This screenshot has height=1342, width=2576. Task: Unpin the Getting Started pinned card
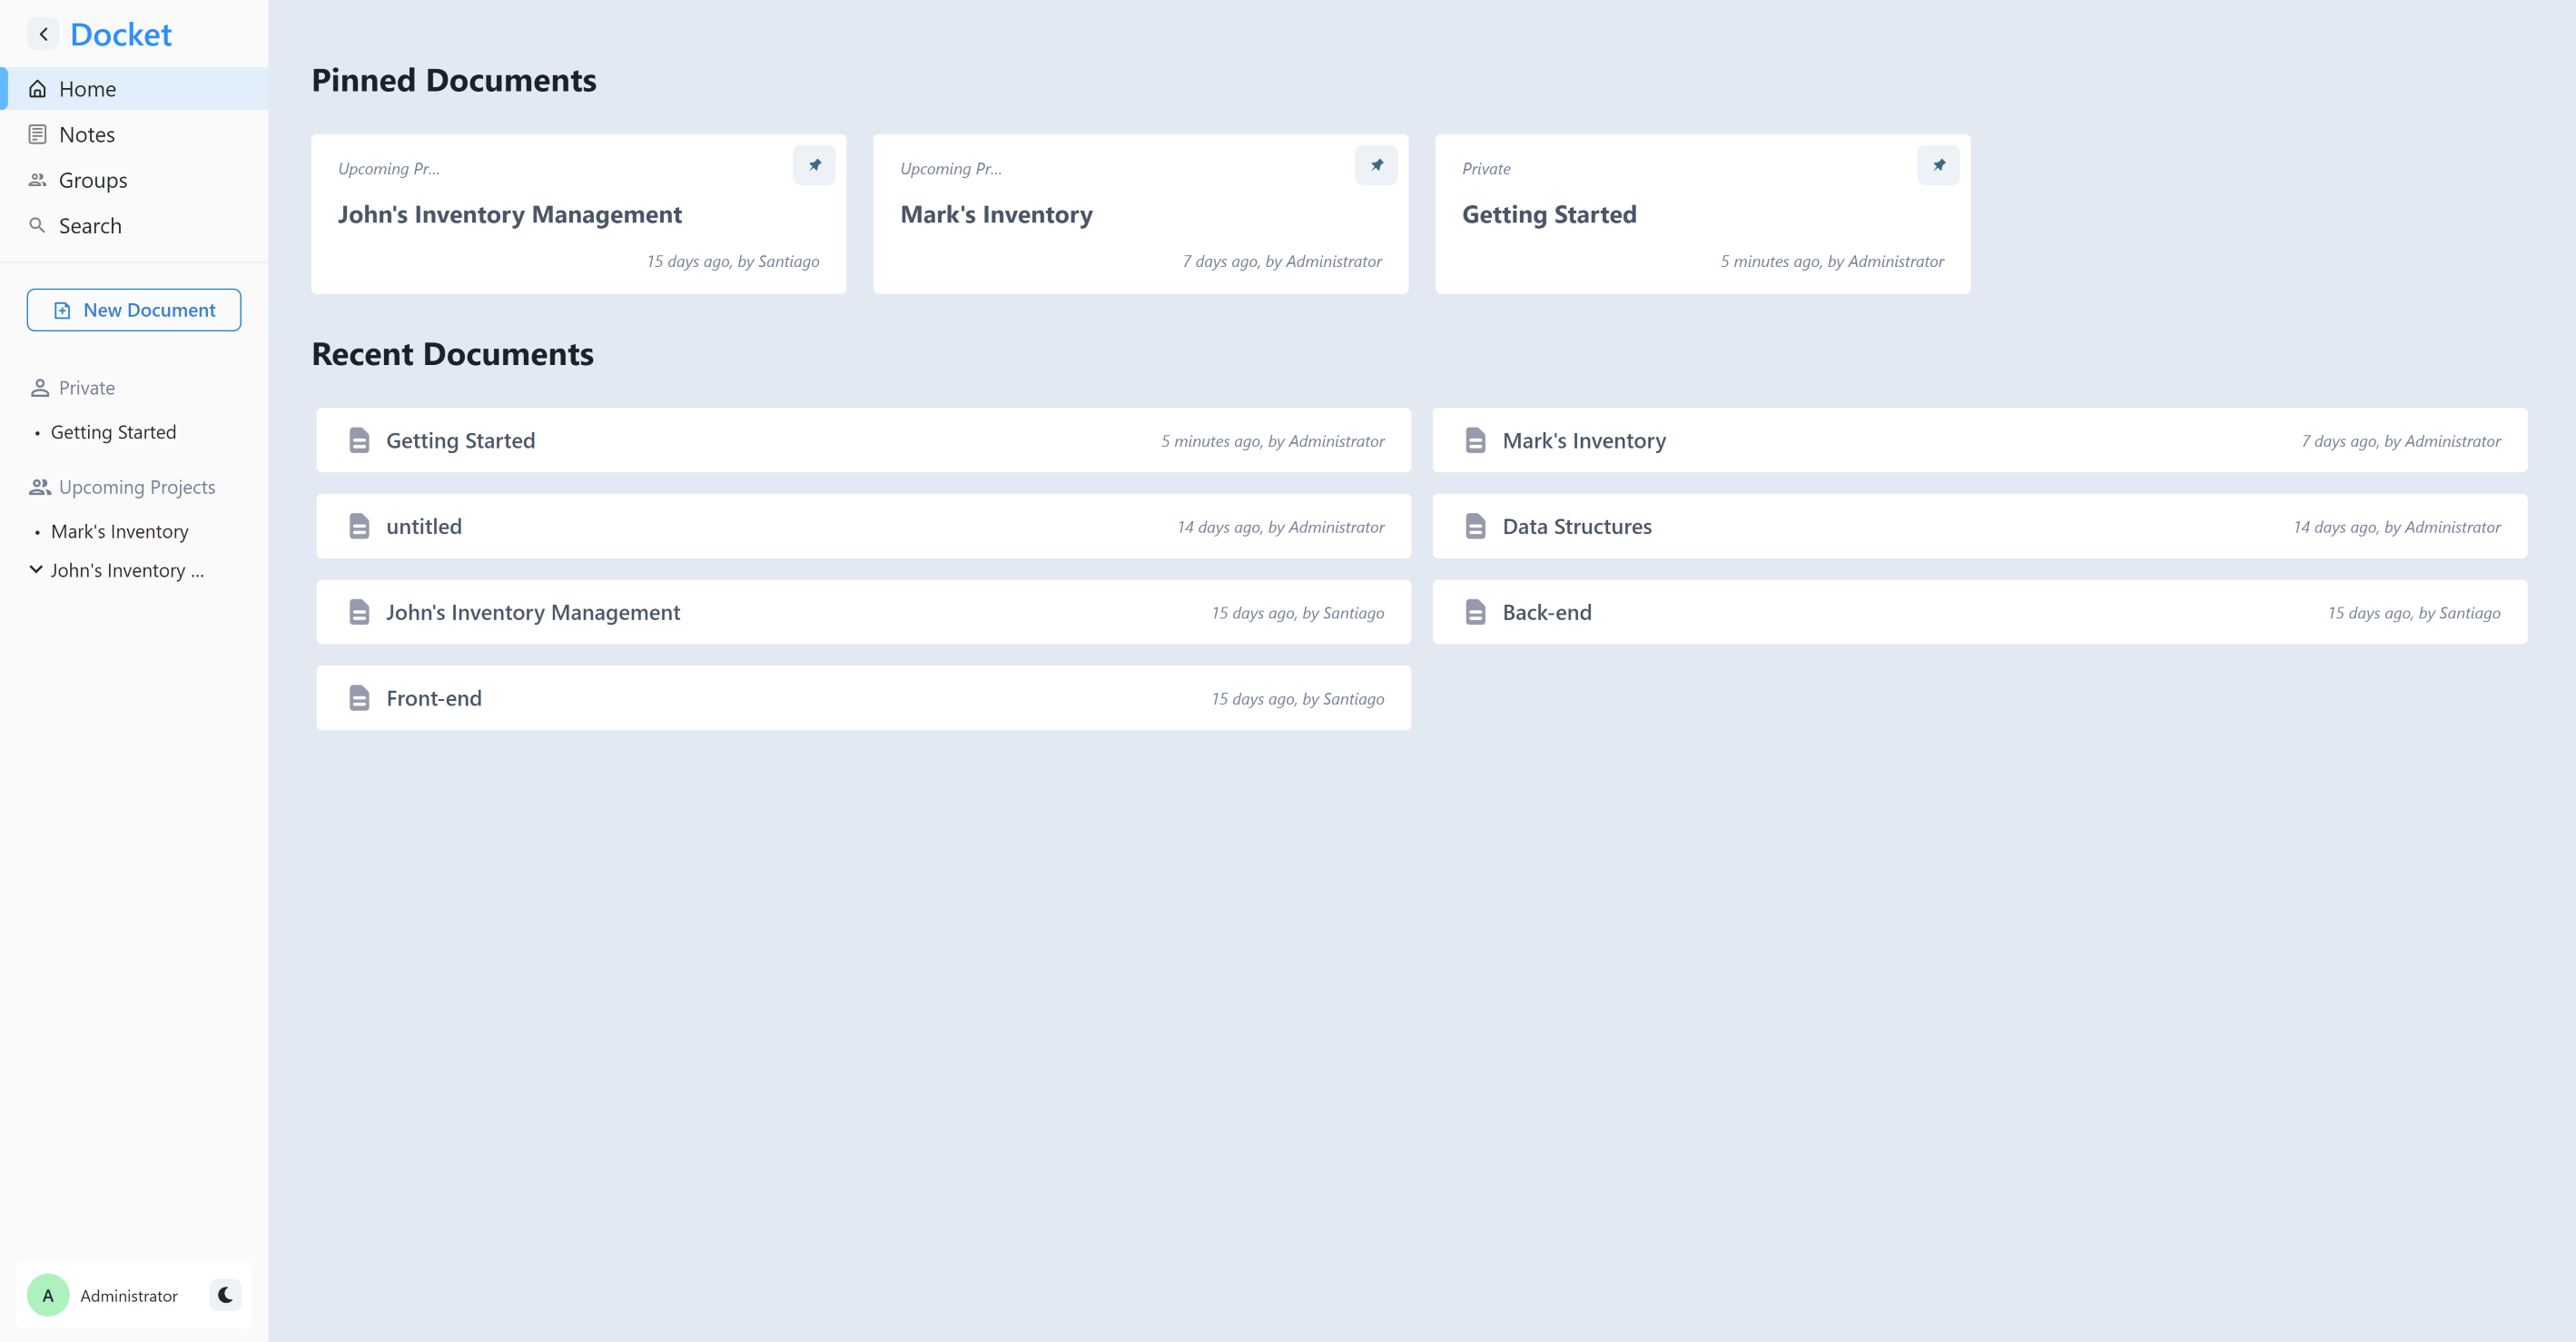1938,165
